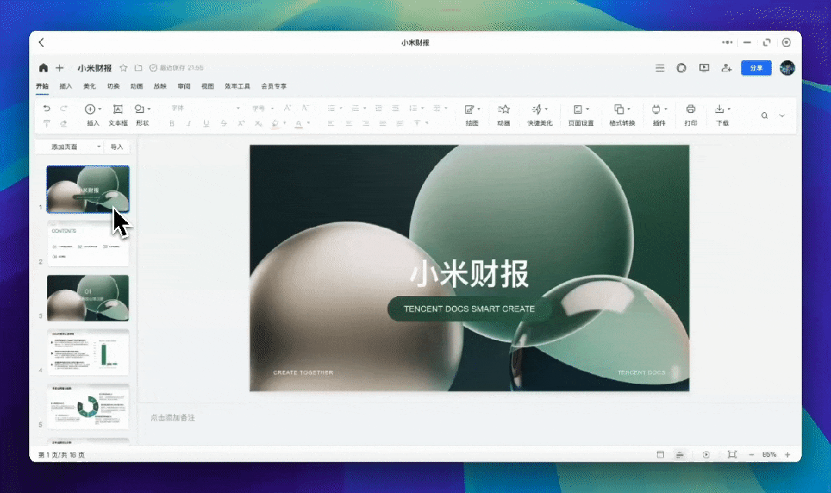
Task: Zoom in with the plus button
Action: pos(788,455)
